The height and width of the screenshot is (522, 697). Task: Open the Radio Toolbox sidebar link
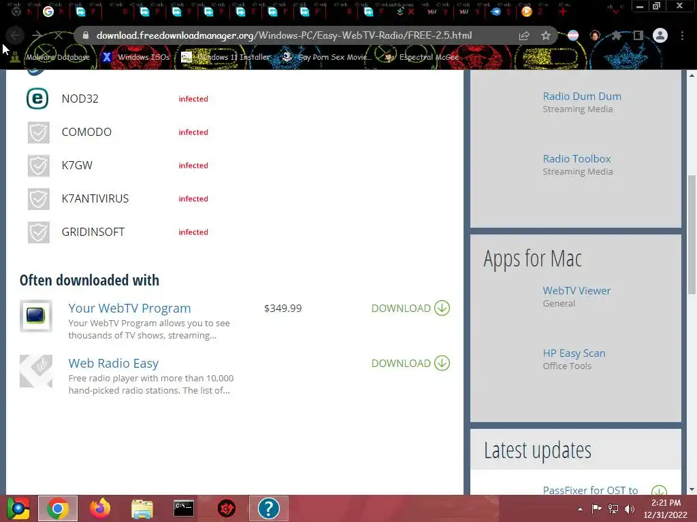577,159
